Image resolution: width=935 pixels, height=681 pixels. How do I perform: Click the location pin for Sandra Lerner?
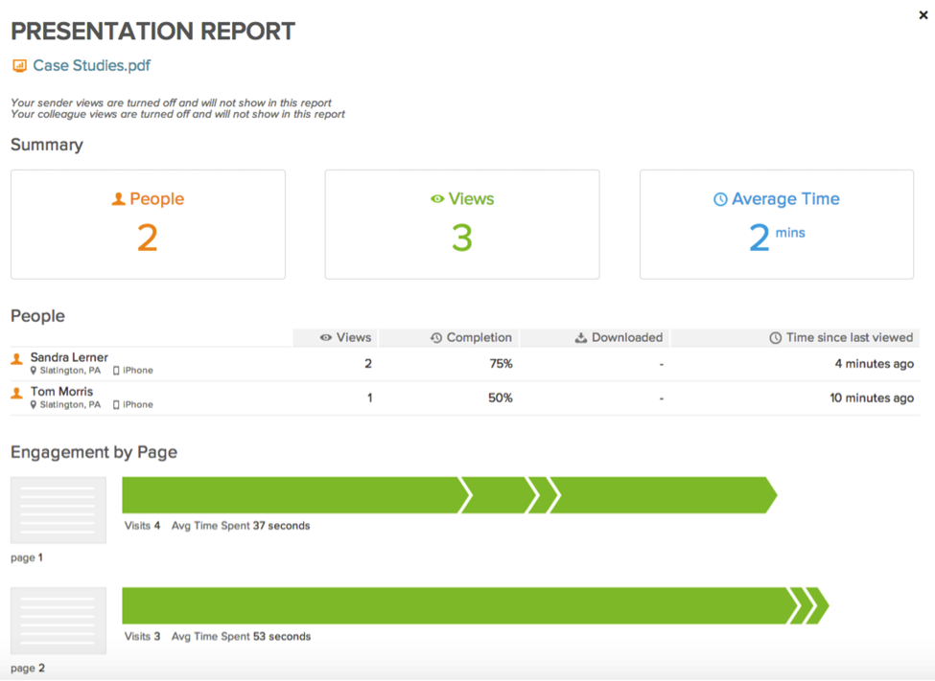[x=34, y=371]
